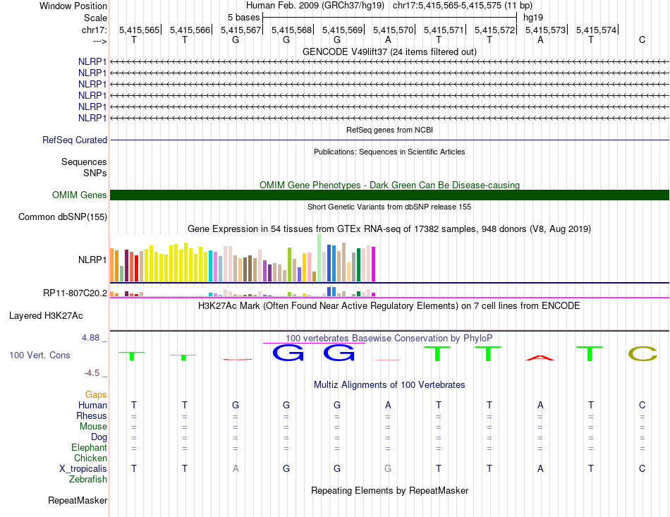The image size is (670, 517).
Task: Open Short Genetic Variants from dbSNP title
Action: pos(389,207)
